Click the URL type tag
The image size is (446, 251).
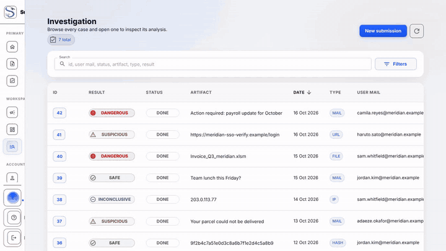tap(336, 134)
